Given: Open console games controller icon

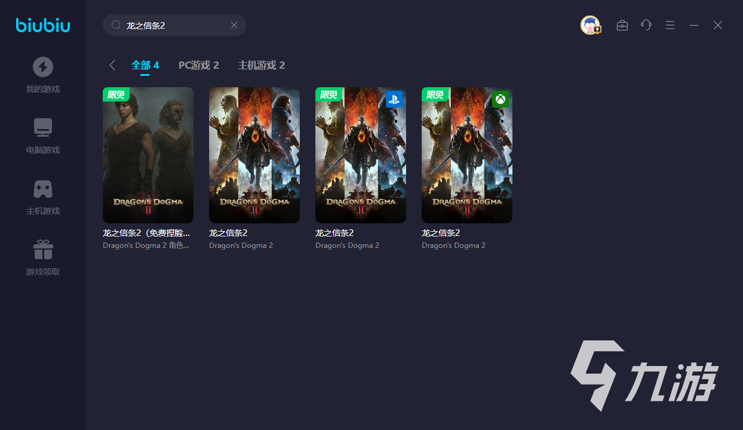Looking at the screenshot, I should pyautogui.click(x=43, y=189).
